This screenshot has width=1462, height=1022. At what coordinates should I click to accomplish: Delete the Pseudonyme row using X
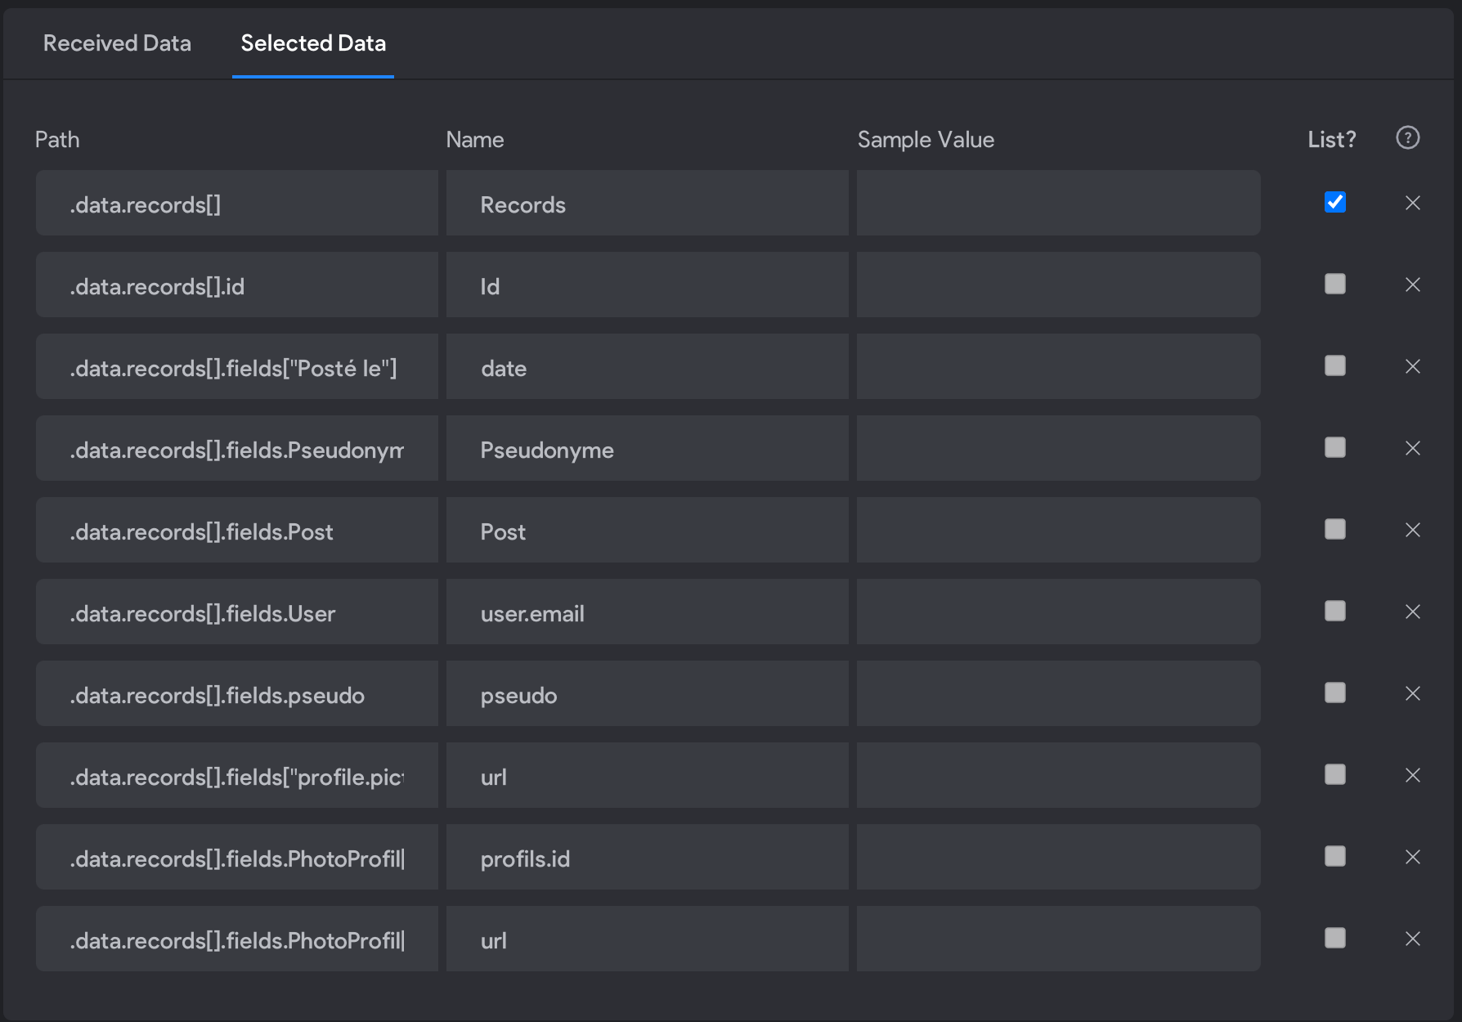click(x=1412, y=448)
